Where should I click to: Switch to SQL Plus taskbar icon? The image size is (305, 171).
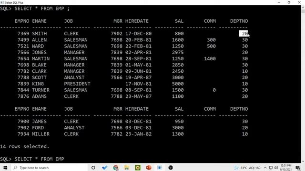tap(160, 168)
